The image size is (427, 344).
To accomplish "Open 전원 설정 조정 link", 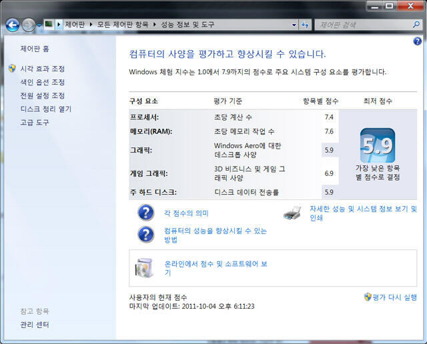I will click(43, 95).
